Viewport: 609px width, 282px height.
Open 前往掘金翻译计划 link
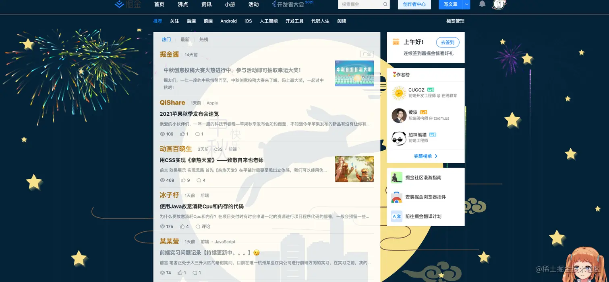point(423,216)
